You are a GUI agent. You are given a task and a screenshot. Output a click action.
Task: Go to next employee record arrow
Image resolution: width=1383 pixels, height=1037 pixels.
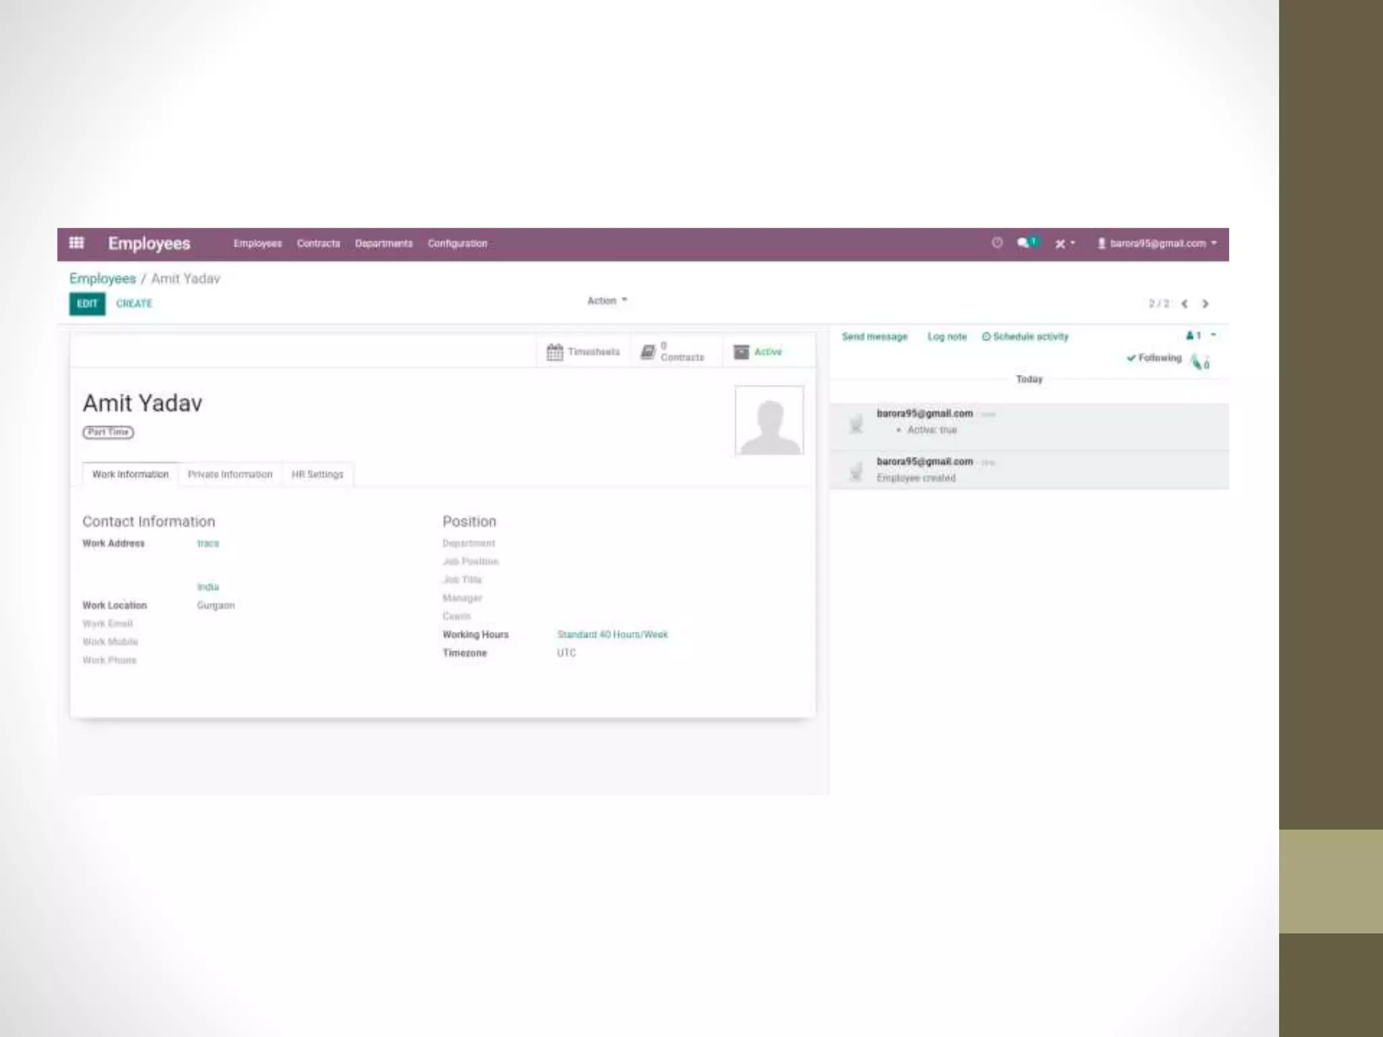1205,304
